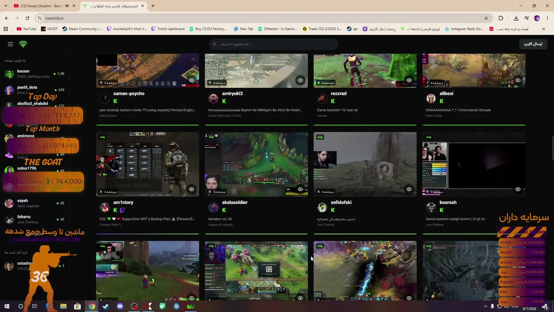Open the FACEIT bookmark
This screenshot has width=554, height=312.
[49, 29]
